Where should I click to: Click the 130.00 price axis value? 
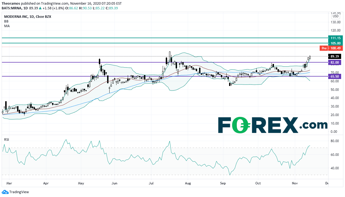tap(335, 22)
